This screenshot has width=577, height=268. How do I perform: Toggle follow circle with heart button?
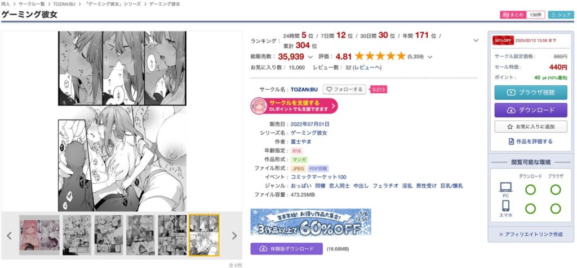344,89
